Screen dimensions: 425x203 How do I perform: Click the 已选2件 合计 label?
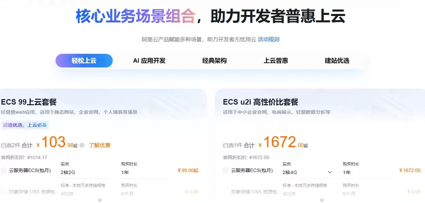pos(17,145)
